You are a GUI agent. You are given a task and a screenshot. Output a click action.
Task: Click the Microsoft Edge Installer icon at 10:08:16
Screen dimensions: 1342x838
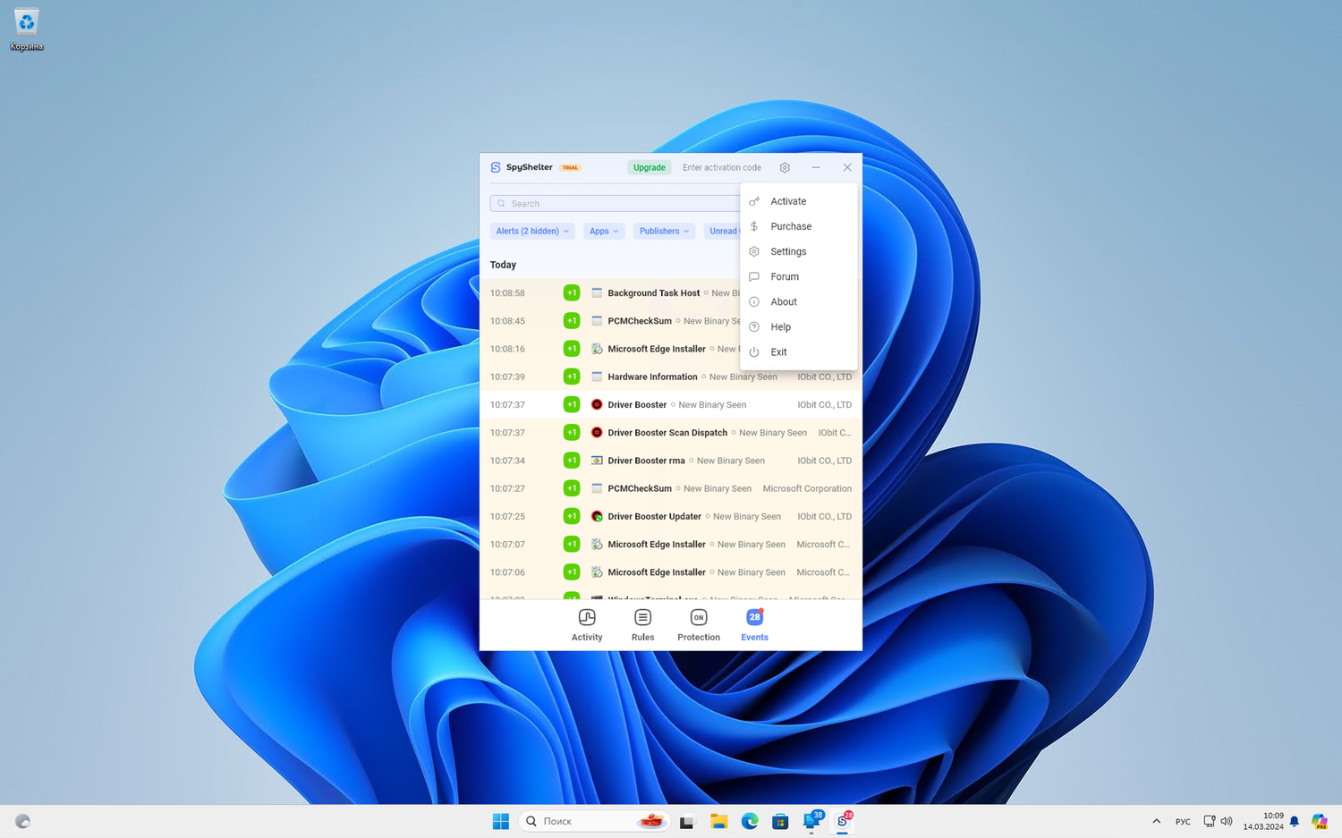point(597,349)
